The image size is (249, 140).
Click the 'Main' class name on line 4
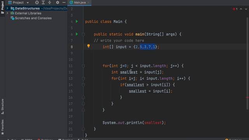pos(118,21)
